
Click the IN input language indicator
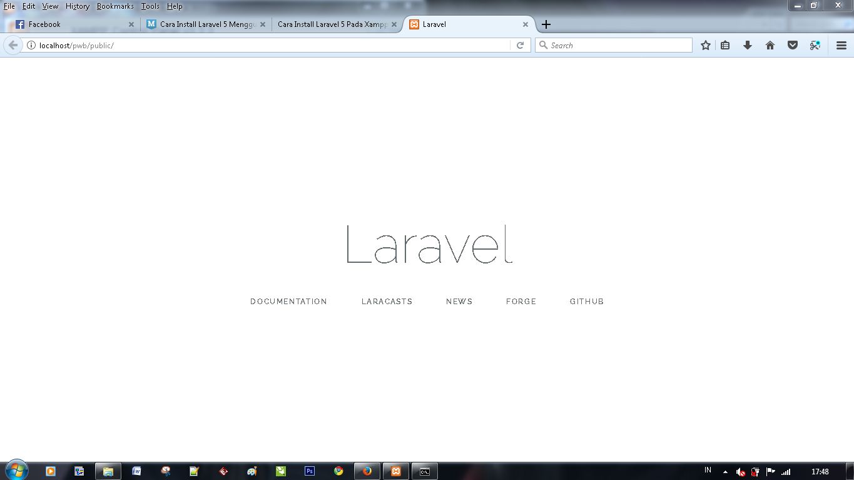coord(708,470)
